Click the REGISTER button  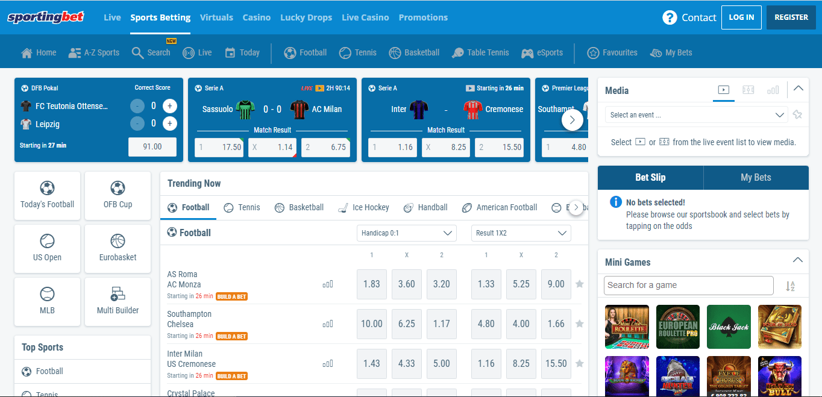click(791, 17)
